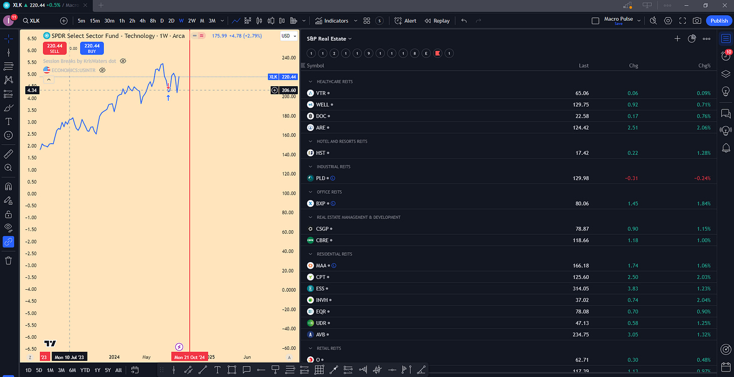Open the notifications bell panel

[x=725, y=148]
